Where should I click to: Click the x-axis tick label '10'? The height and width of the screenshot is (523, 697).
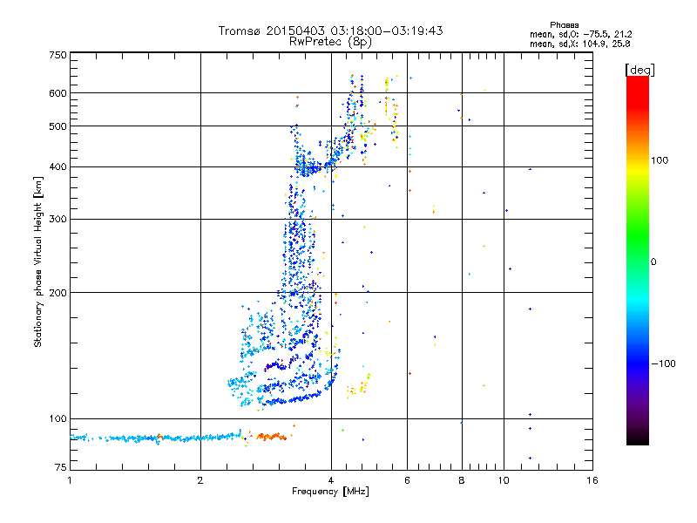pos(504,480)
